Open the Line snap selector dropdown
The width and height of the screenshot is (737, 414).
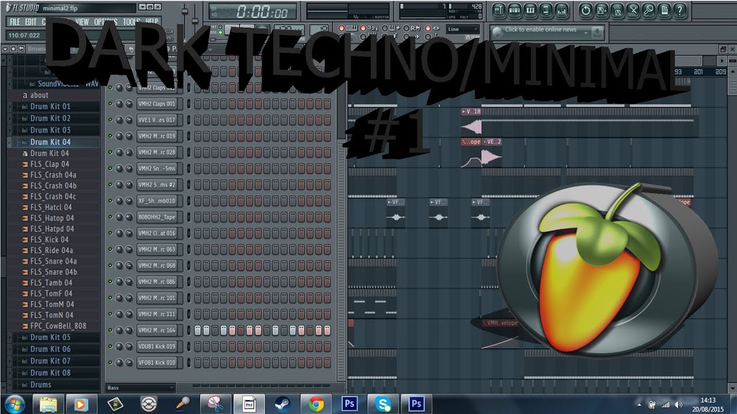[463, 29]
